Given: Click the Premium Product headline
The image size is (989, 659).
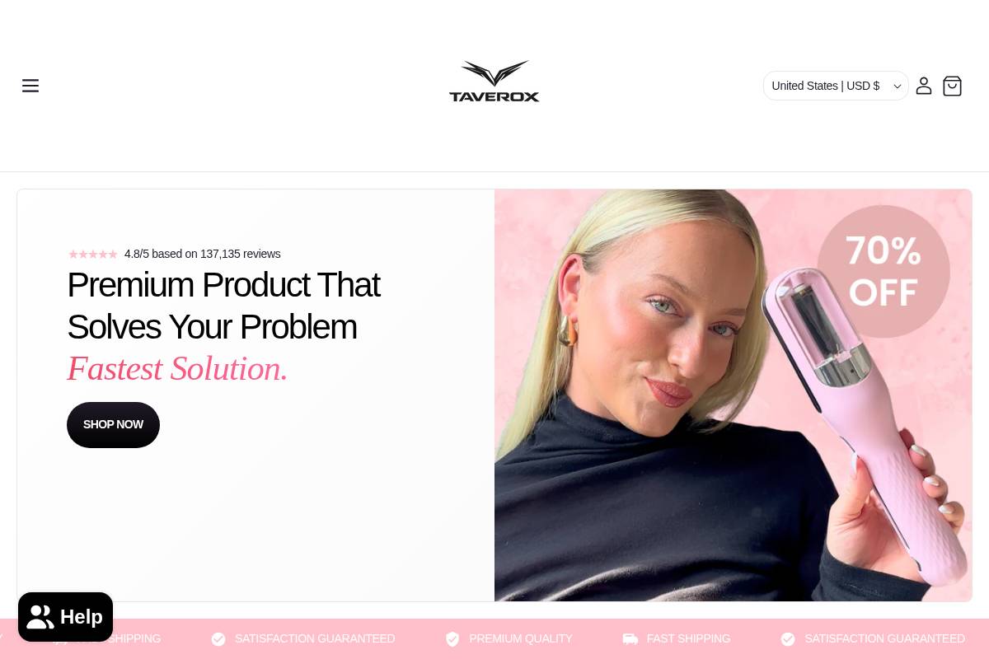Looking at the screenshot, I should pyautogui.click(x=223, y=306).
